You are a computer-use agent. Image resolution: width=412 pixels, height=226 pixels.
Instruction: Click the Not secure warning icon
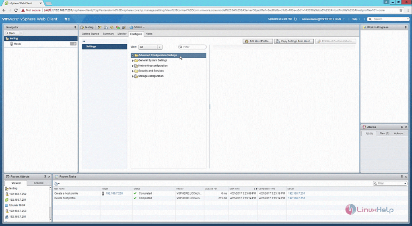[23, 10]
